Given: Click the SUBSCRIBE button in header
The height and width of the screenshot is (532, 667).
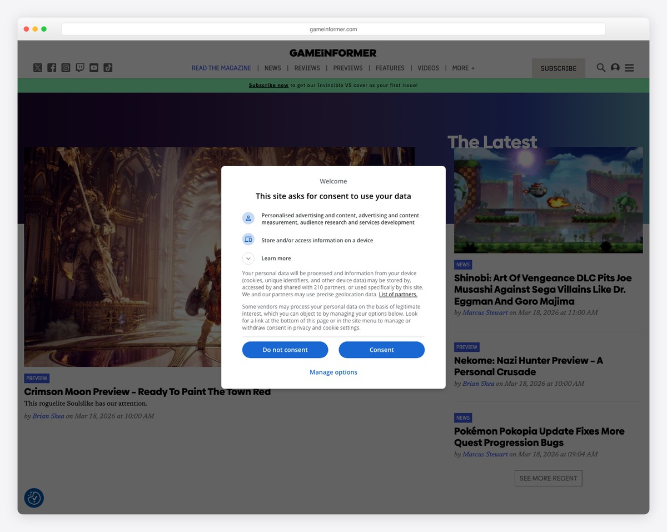Looking at the screenshot, I should pyautogui.click(x=558, y=68).
